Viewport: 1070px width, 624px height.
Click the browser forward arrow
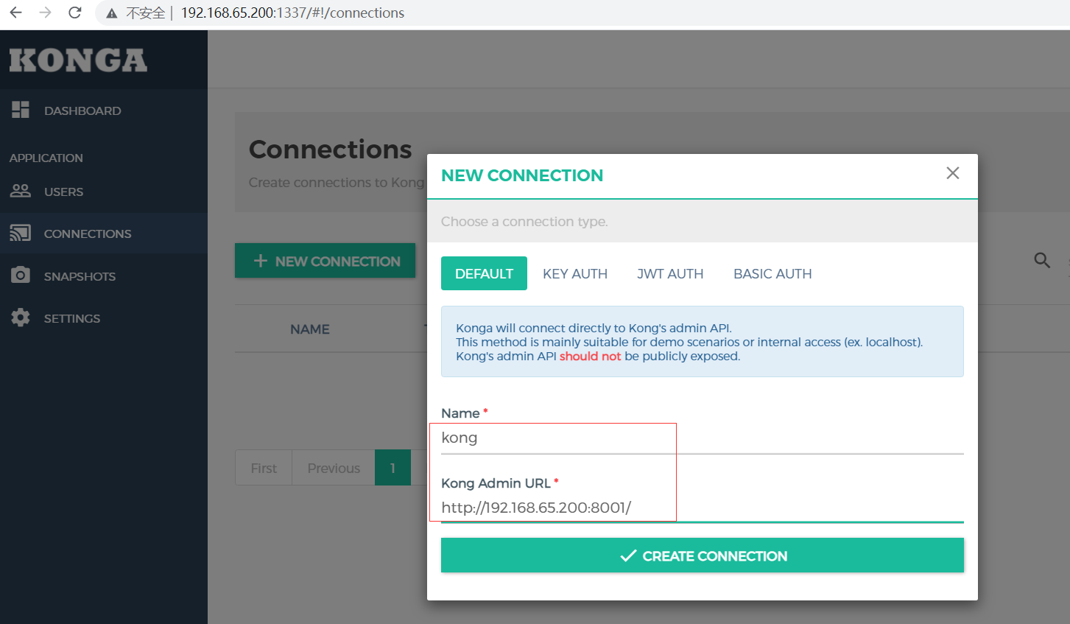pyautogui.click(x=45, y=13)
